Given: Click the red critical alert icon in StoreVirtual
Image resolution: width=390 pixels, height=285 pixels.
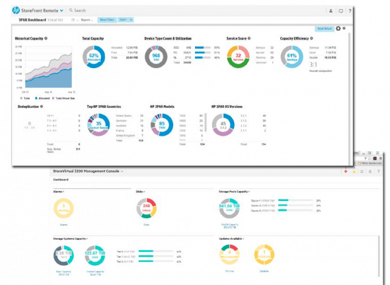Looking at the screenshot, I should (346, 171).
